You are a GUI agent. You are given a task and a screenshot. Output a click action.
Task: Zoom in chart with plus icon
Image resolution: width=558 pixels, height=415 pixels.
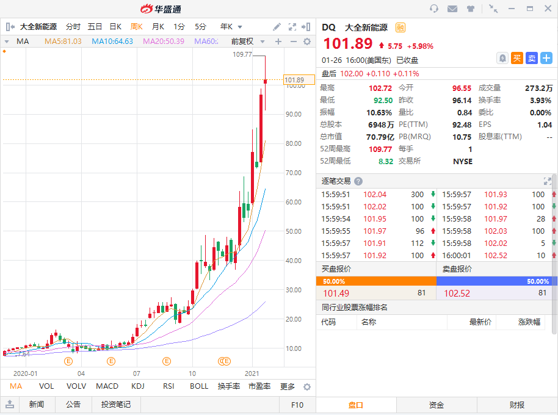pyautogui.click(x=278, y=41)
